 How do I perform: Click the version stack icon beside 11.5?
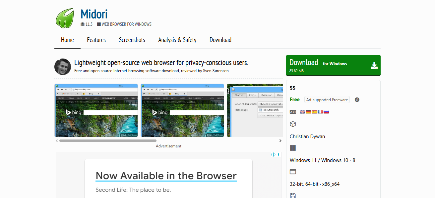tap(83, 24)
